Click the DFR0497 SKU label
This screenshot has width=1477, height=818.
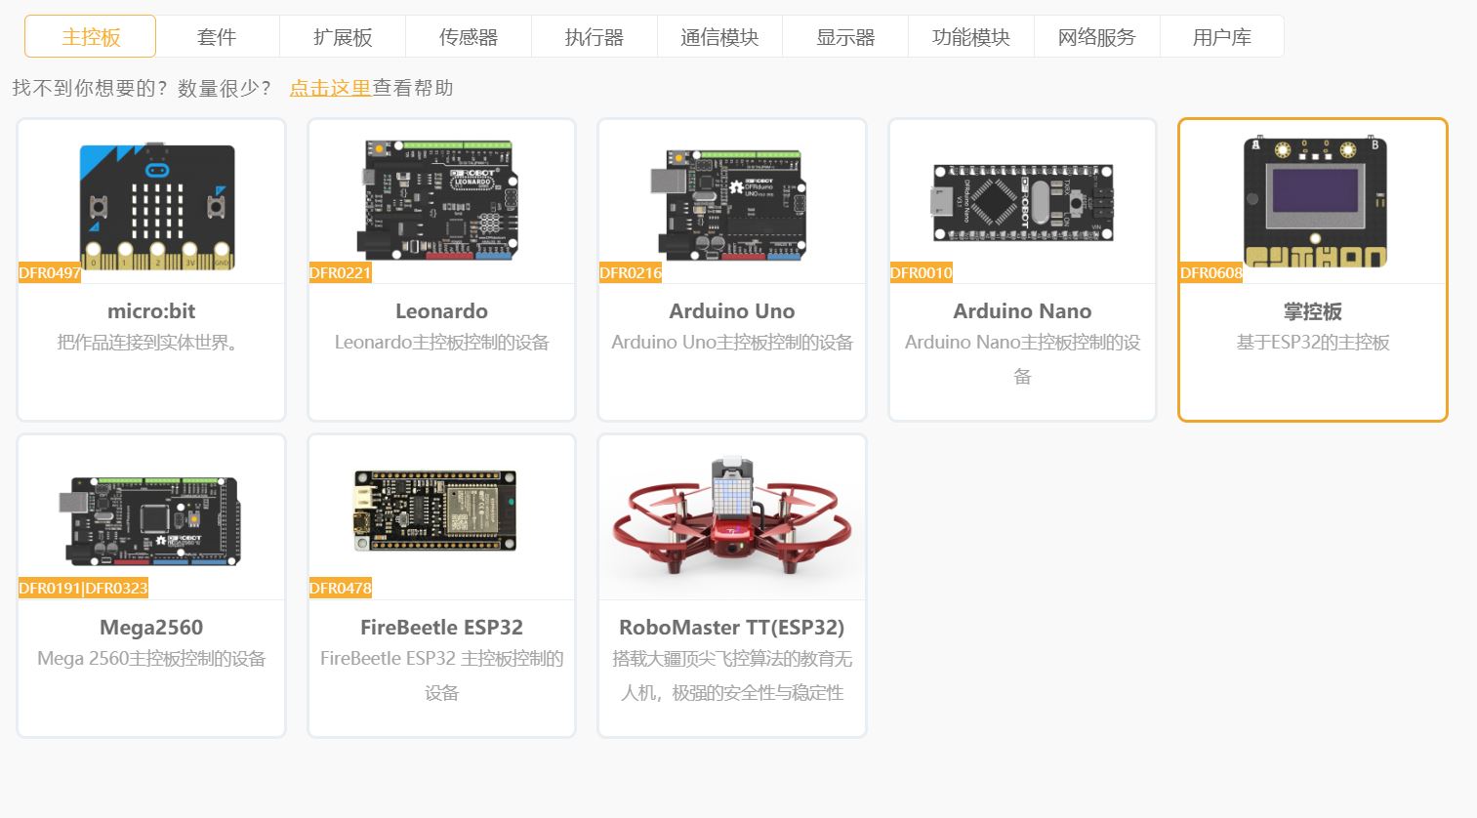[50, 272]
